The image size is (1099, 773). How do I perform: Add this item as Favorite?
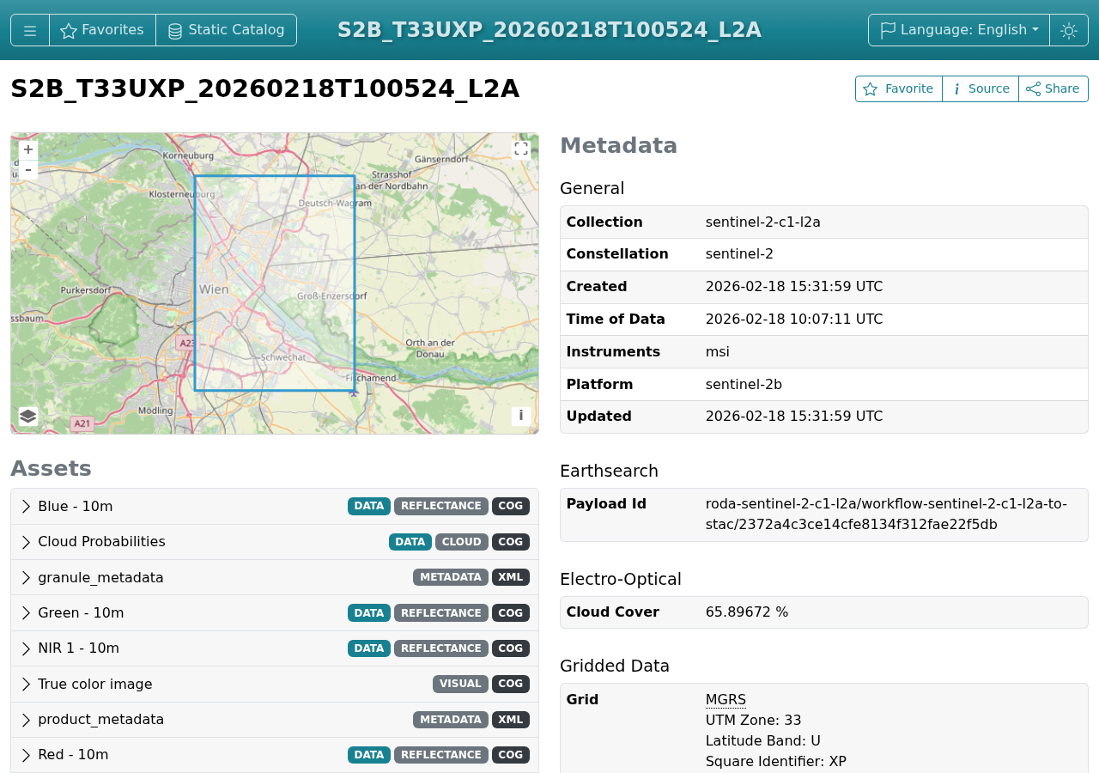(899, 88)
